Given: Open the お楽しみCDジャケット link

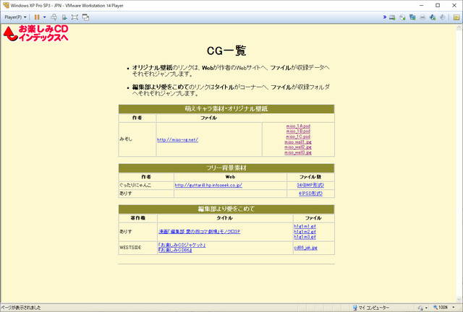Looking at the screenshot, I should coord(182,245).
